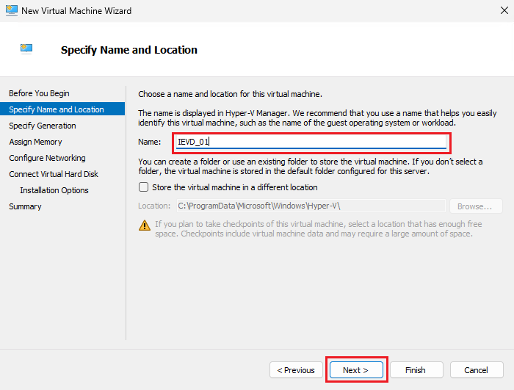Go to Before You Begin step
The width and height of the screenshot is (514, 390).
click(39, 93)
